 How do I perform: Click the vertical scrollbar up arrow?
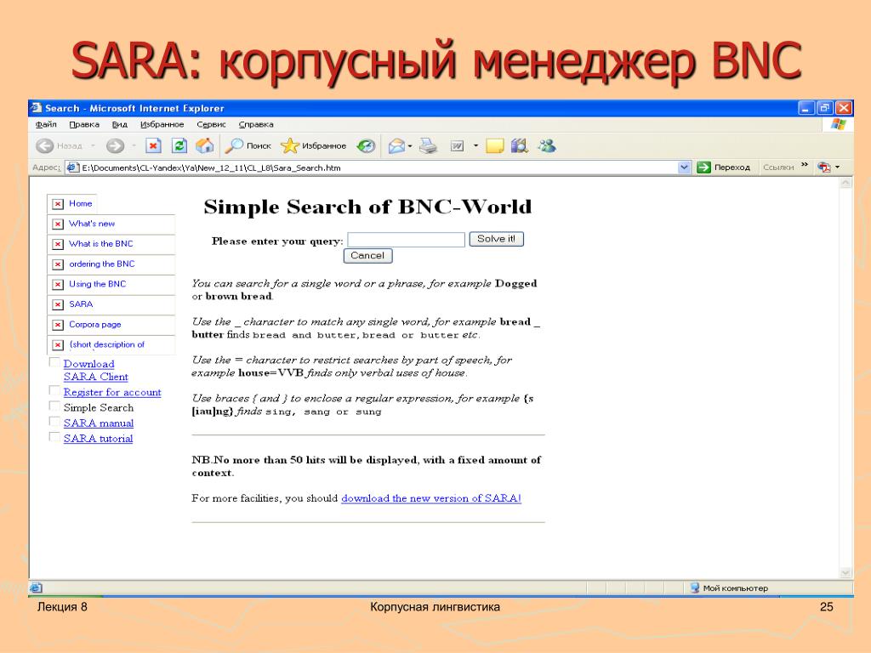click(846, 183)
